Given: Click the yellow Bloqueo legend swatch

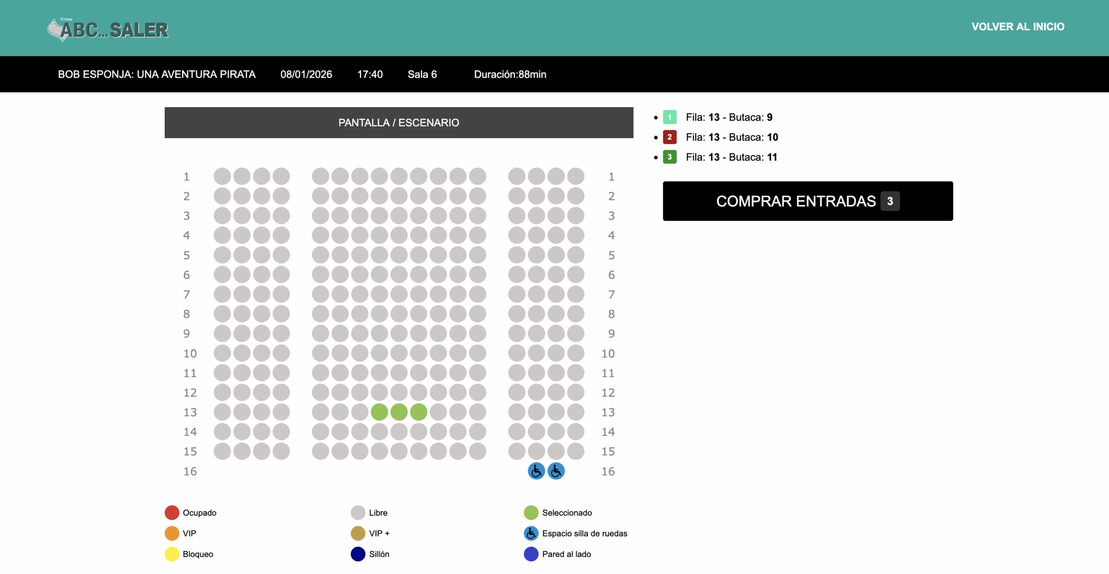Looking at the screenshot, I should click(x=172, y=554).
